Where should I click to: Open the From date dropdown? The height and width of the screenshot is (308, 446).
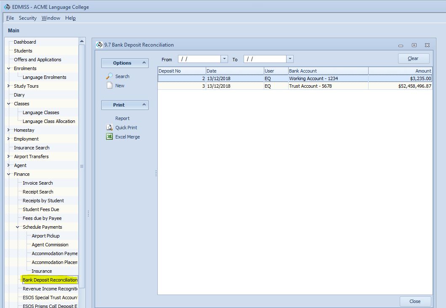click(224, 59)
